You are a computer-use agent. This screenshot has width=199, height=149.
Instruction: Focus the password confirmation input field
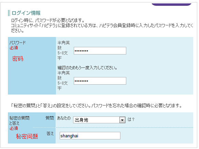click(x=100, y=81)
